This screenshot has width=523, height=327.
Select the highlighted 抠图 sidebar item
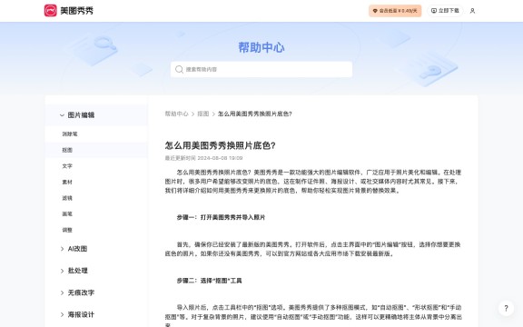click(x=96, y=150)
